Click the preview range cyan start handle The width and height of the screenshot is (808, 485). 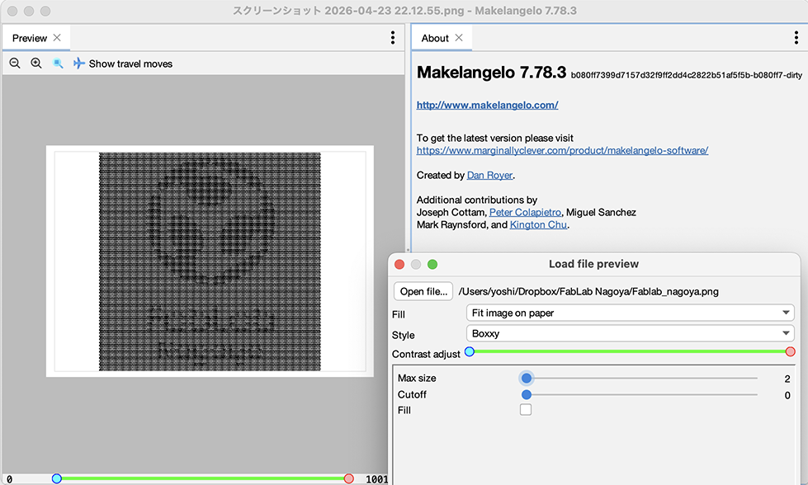(57, 478)
